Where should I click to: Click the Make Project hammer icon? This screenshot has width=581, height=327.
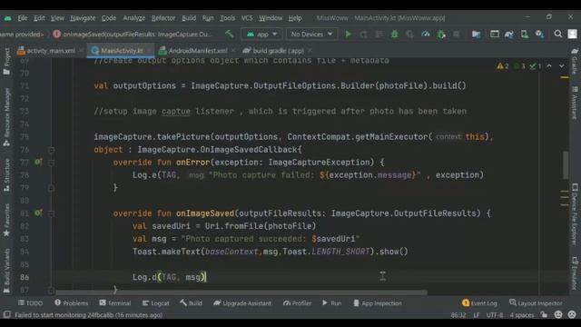tap(229, 35)
